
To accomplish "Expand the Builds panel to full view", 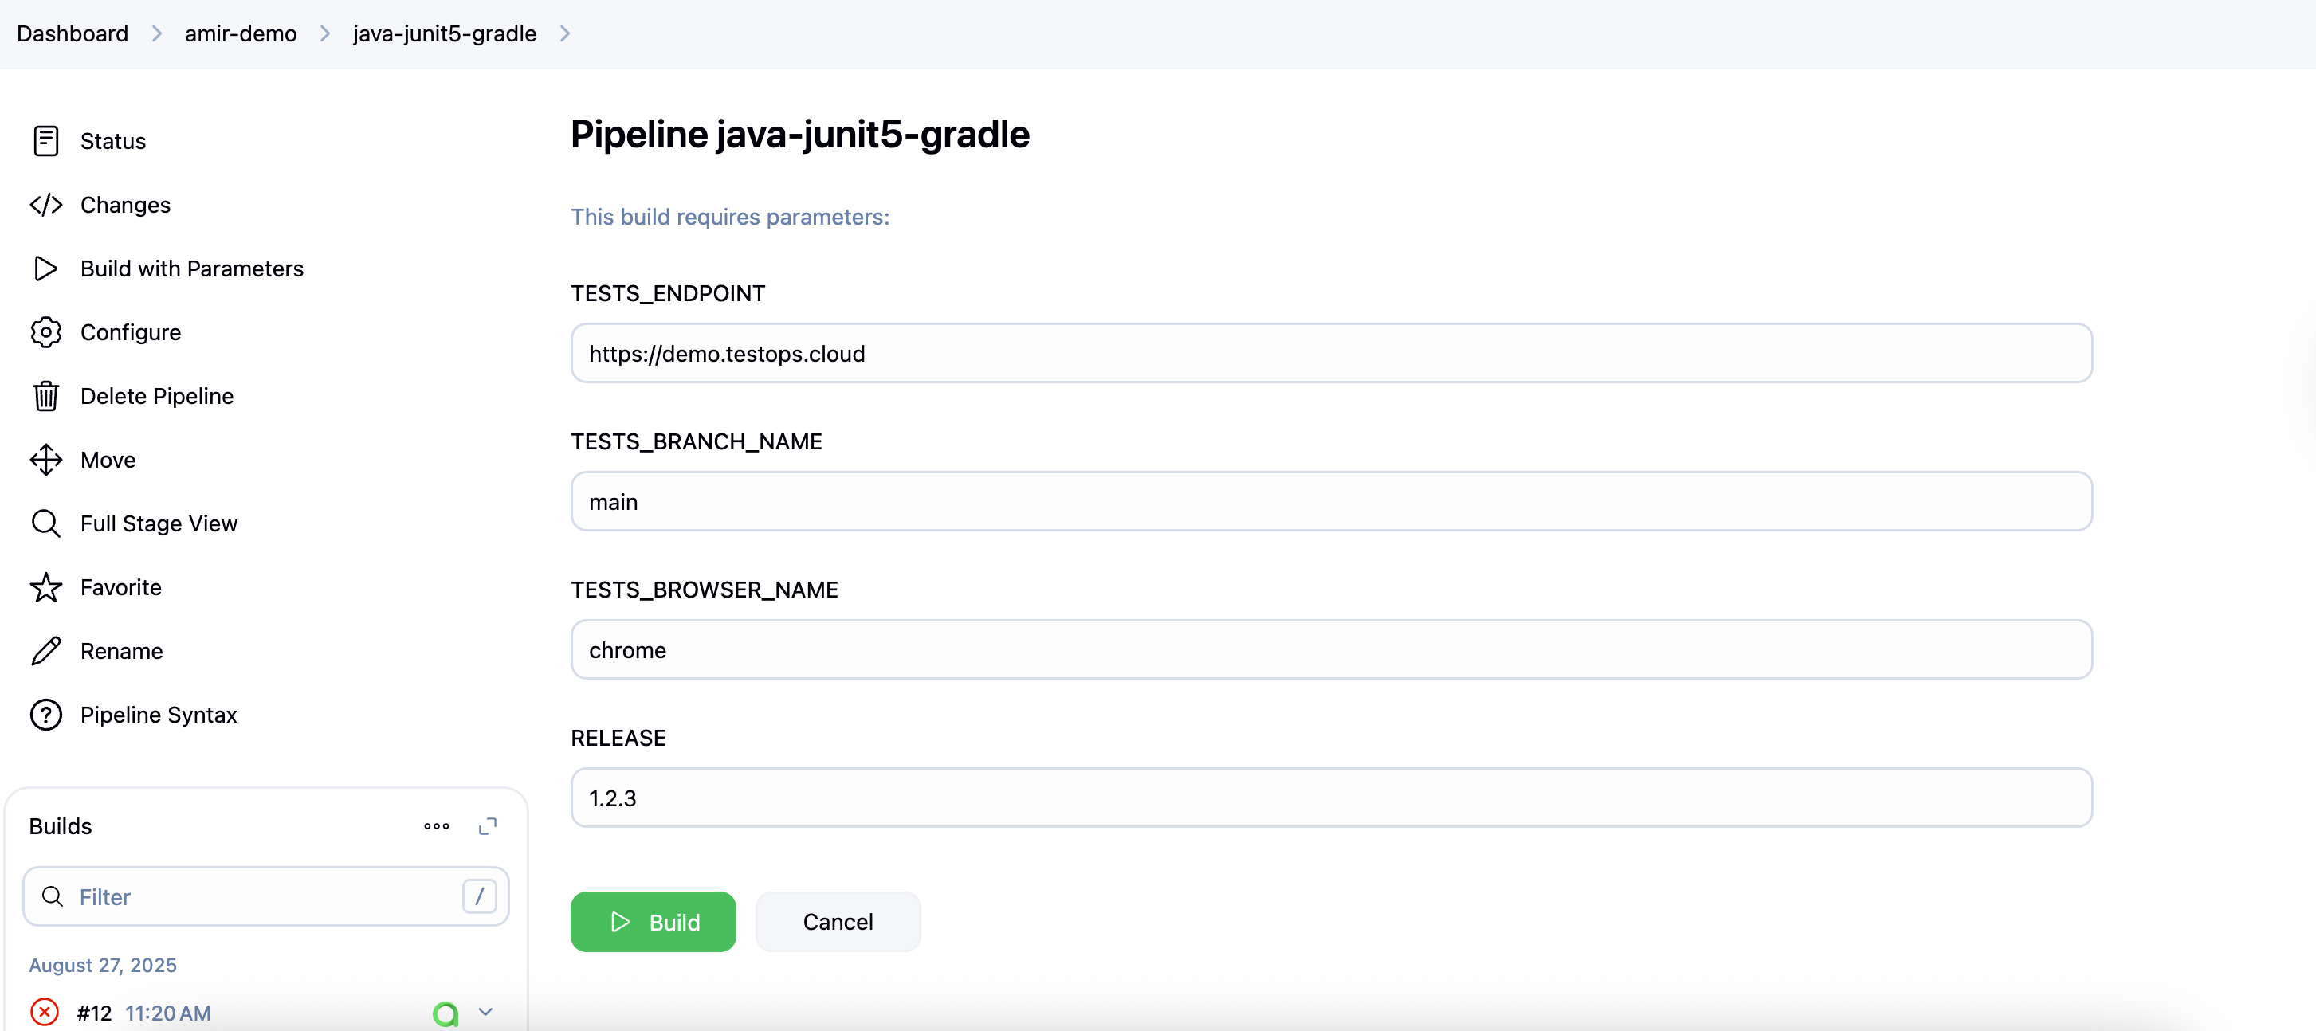I will [x=487, y=826].
